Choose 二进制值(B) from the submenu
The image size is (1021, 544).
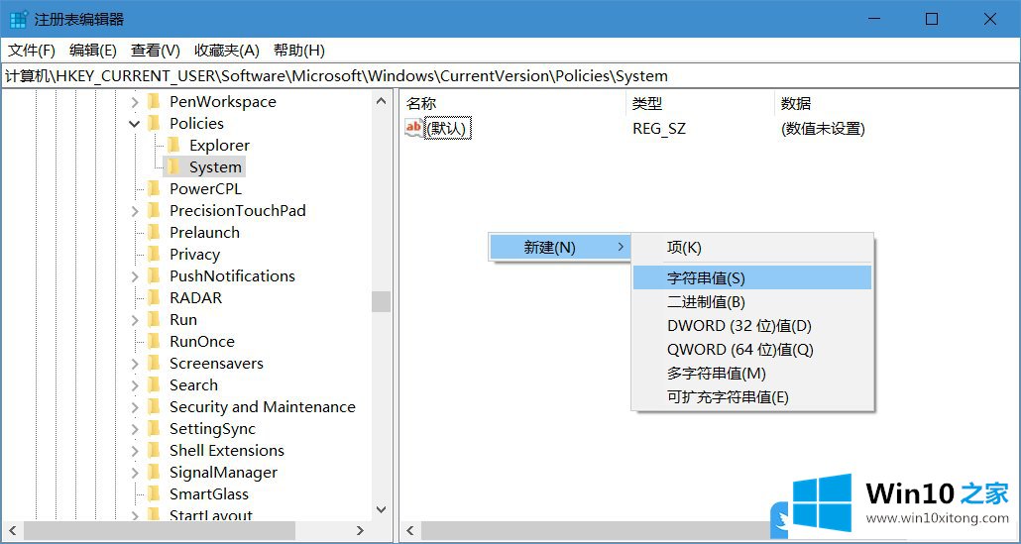click(x=752, y=302)
